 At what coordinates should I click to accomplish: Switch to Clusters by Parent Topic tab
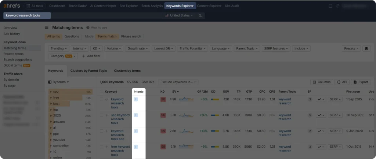pos(89,71)
